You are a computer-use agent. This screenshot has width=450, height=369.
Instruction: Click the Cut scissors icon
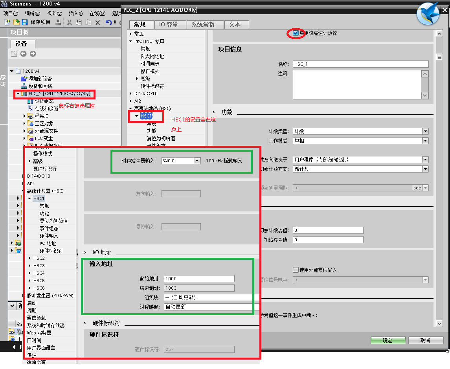[69, 22]
